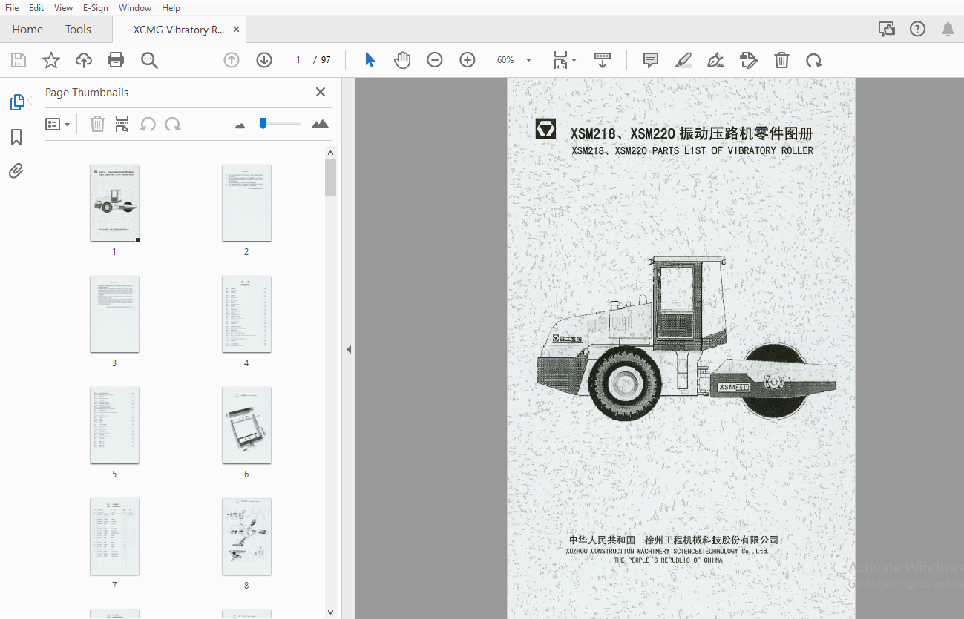This screenshot has width=964, height=619.
Task: Select page 5 thumbnail
Action: click(114, 425)
